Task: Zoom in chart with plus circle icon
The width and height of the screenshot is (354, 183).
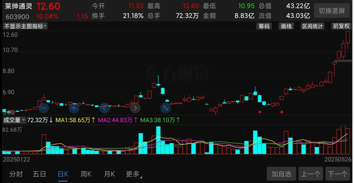Action: click(74, 108)
